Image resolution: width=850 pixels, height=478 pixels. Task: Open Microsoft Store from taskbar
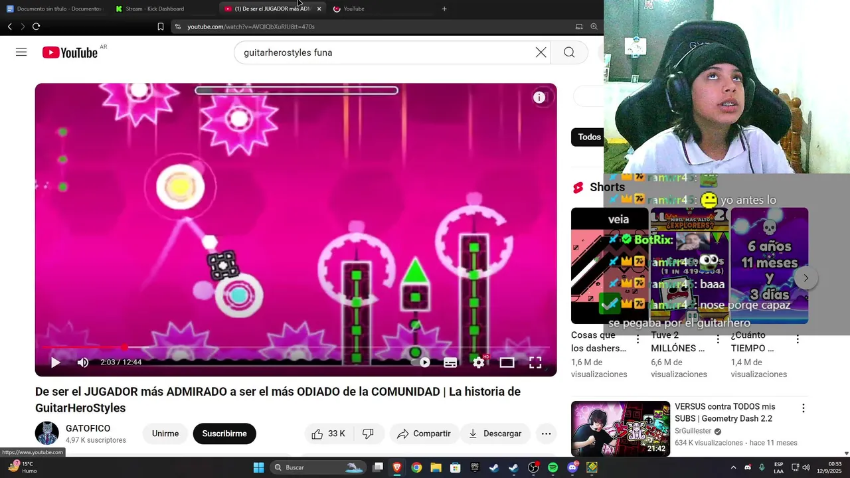point(456,467)
